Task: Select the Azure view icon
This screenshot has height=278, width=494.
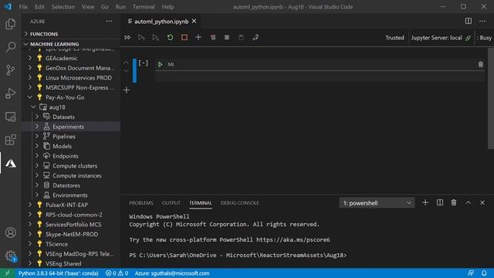Action: pyautogui.click(x=10, y=163)
